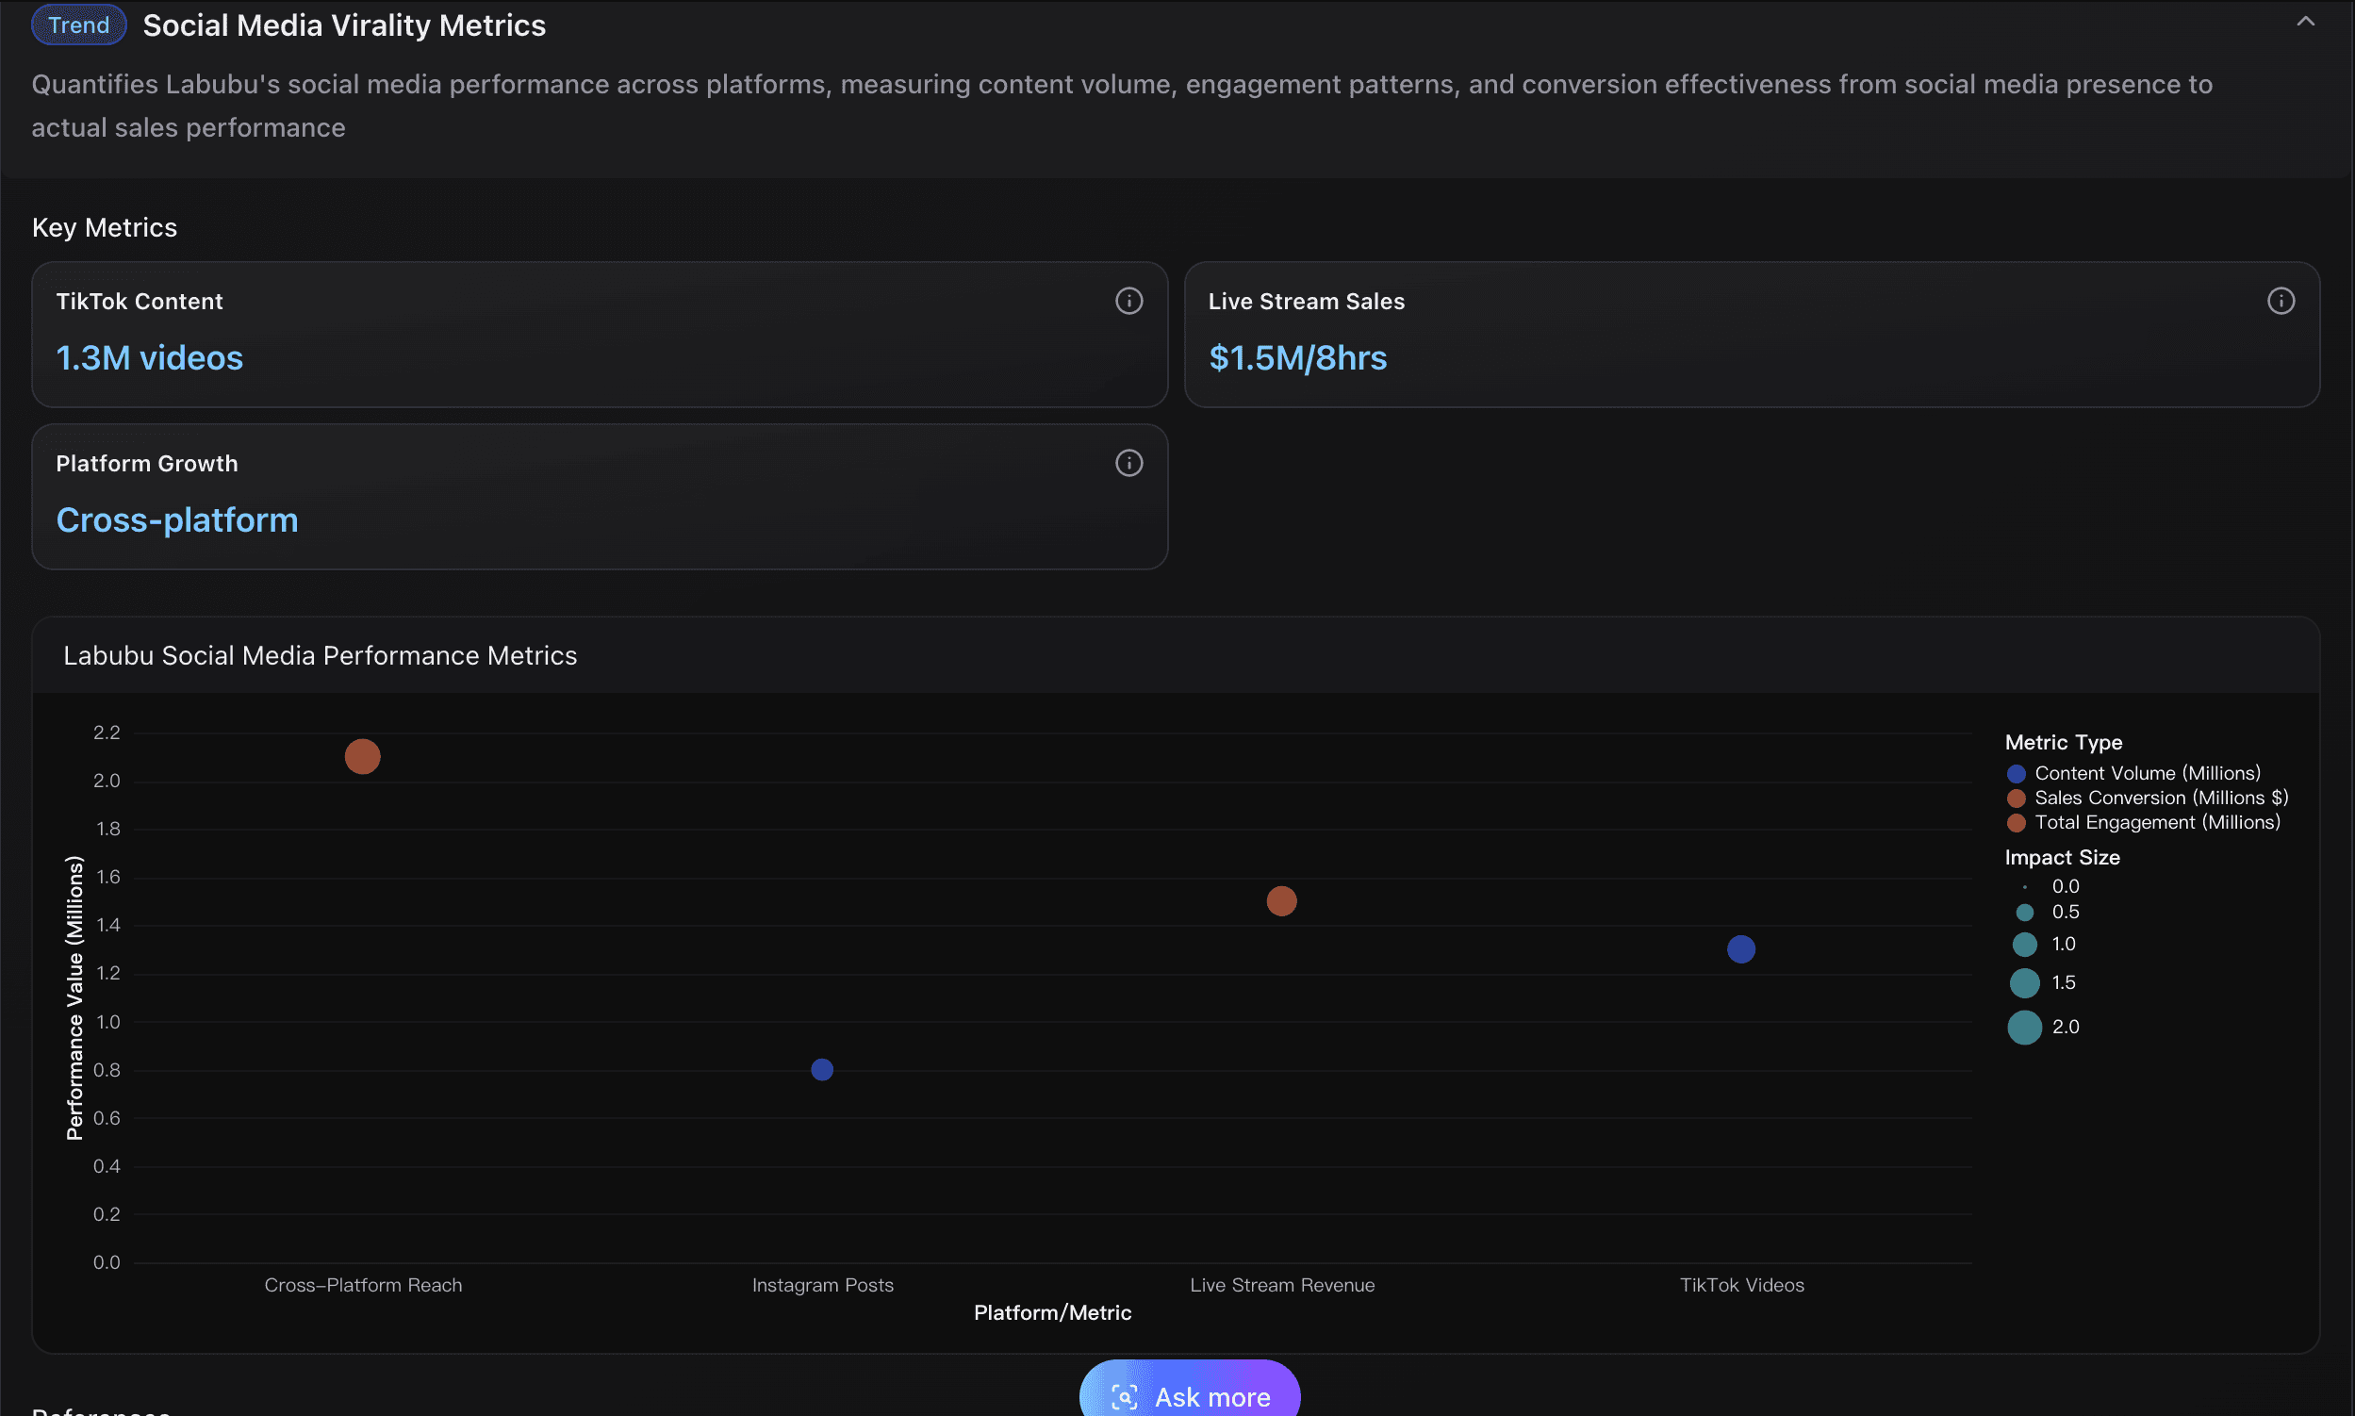This screenshot has height=1416, width=2355.
Task: Collapse the Social Media Virality Metrics section
Action: 2304,22
